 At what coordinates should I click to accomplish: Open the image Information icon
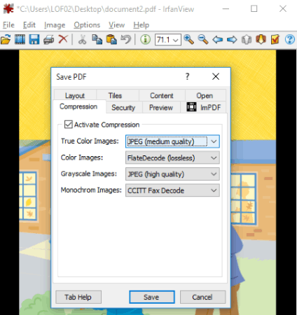[x=145, y=39]
